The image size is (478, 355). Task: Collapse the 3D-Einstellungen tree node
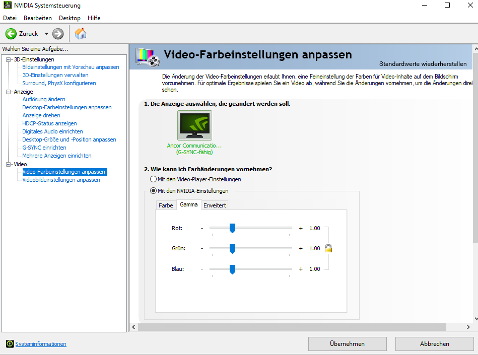coord(8,59)
